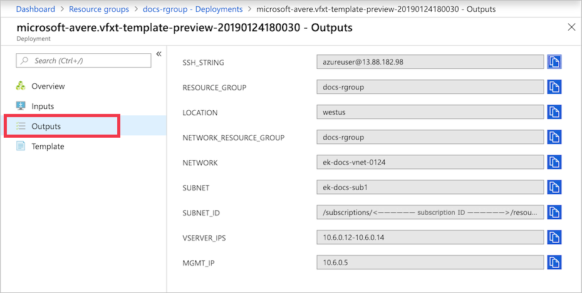Image resolution: width=582 pixels, height=293 pixels.
Task: Select the ek-docs-vnet-0124 NETWORK field
Action: 430,162
